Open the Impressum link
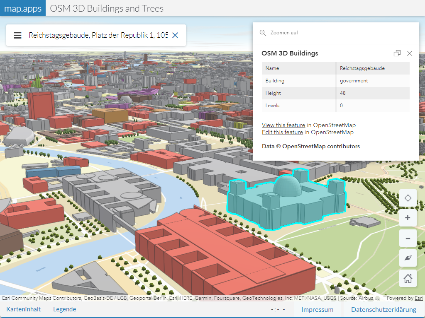This screenshot has width=425, height=318. click(317, 310)
